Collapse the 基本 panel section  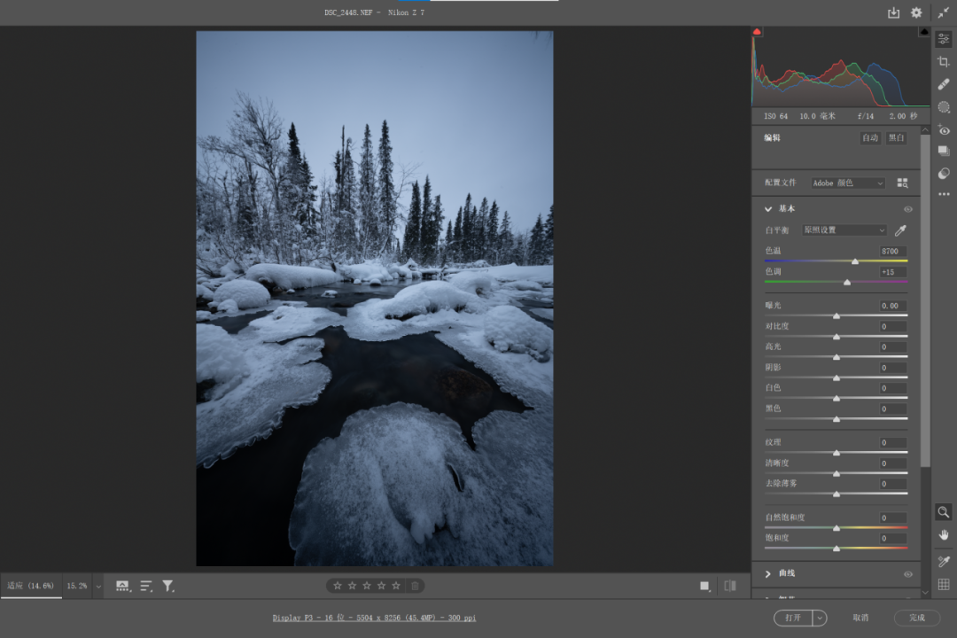point(768,209)
